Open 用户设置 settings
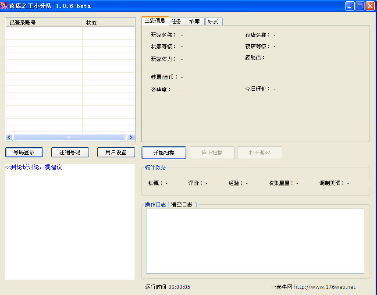The height and width of the screenshot is (295, 377). [116, 153]
